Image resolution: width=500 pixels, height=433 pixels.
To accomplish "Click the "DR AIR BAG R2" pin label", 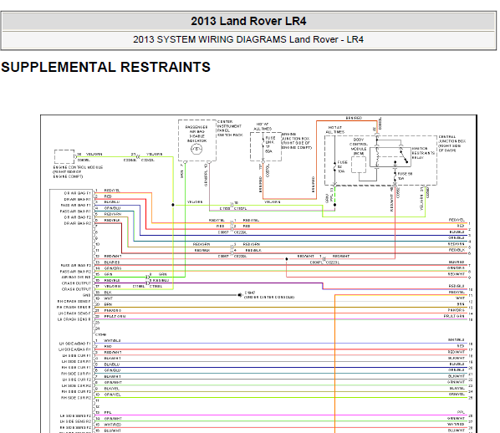I will point(77,223).
